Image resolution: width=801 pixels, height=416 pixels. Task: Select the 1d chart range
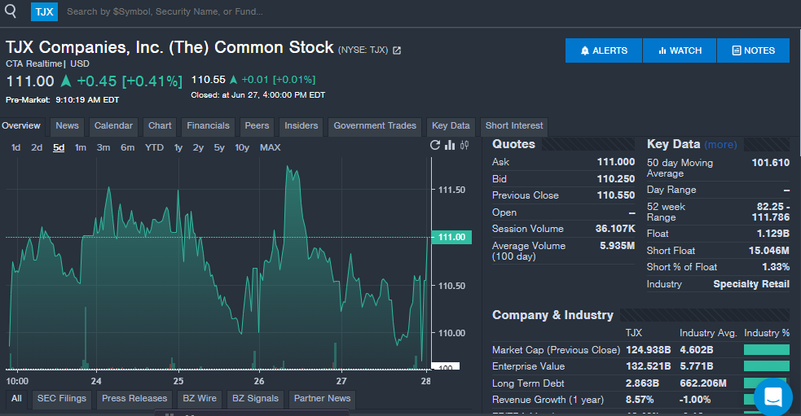pyautogui.click(x=15, y=147)
